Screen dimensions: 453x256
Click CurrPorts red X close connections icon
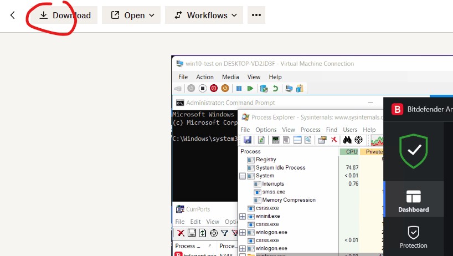coord(181,233)
